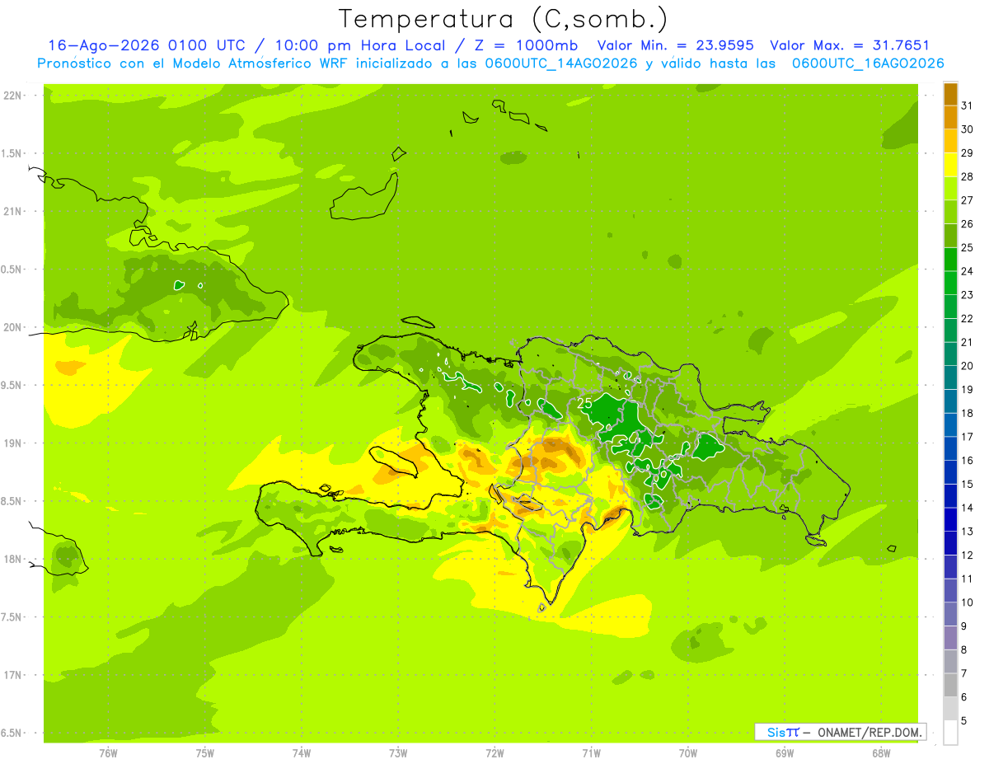Pick the olive swatch between legend 25 and 26
The height and width of the screenshot is (764, 989).
[950, 236]
